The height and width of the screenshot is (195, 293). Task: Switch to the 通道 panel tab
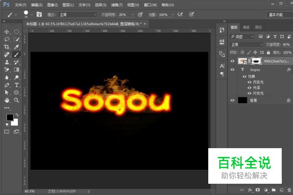coord(246,27)
